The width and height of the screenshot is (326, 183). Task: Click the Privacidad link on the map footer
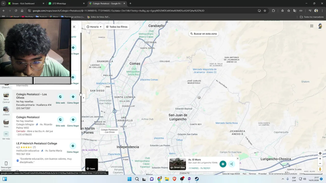262,174
